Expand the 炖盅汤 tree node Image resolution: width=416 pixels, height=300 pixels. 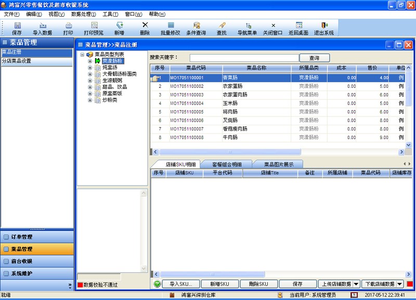(x=90, y=68)
